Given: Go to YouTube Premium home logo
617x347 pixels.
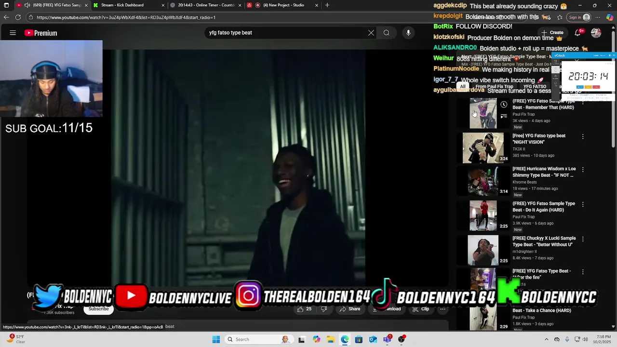Looking at the screenshot, I should point(41,33).
